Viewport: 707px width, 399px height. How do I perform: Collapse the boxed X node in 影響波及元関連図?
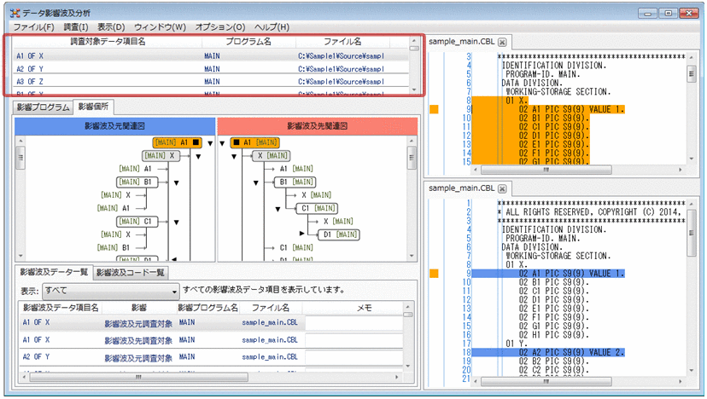pyautogui.click(x=198, y=156)
